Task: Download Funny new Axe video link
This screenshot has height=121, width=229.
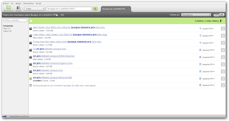Action: point(67,42)
